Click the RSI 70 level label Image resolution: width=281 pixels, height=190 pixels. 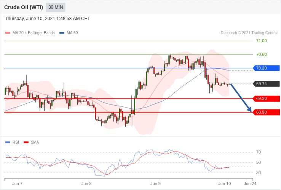259,152
